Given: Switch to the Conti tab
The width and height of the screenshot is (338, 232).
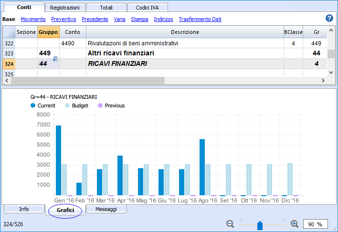Looking at the screenshot, I should click(24, 7).
